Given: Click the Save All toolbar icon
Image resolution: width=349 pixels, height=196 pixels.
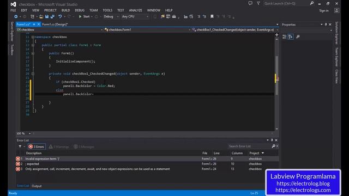Looking at the screenshot, I should coord(52,16).
